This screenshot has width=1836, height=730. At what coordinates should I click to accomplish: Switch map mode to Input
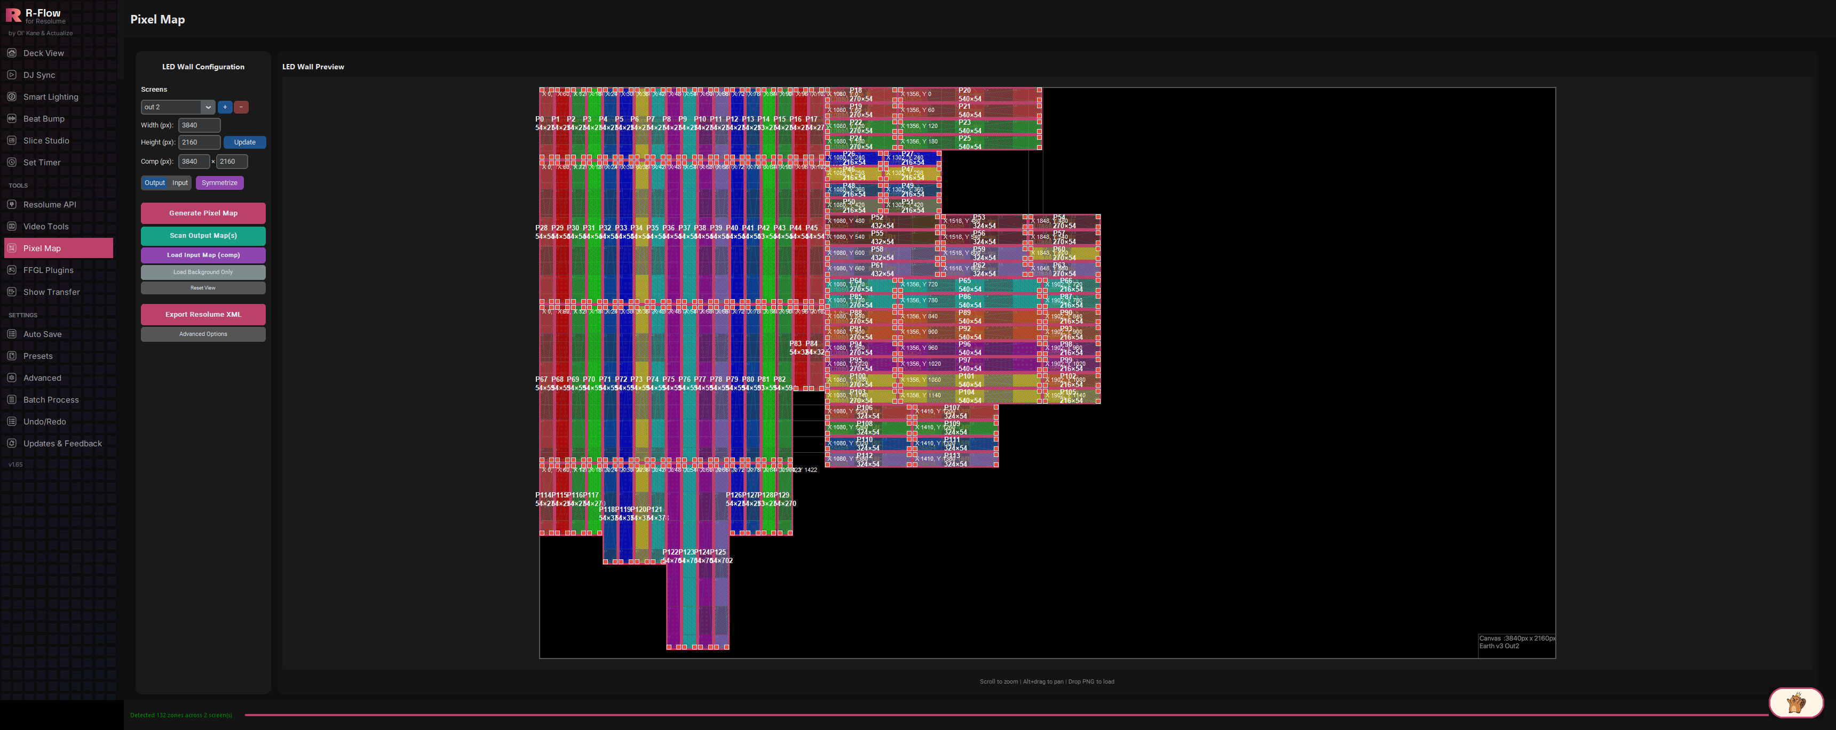tap(180, 183)
